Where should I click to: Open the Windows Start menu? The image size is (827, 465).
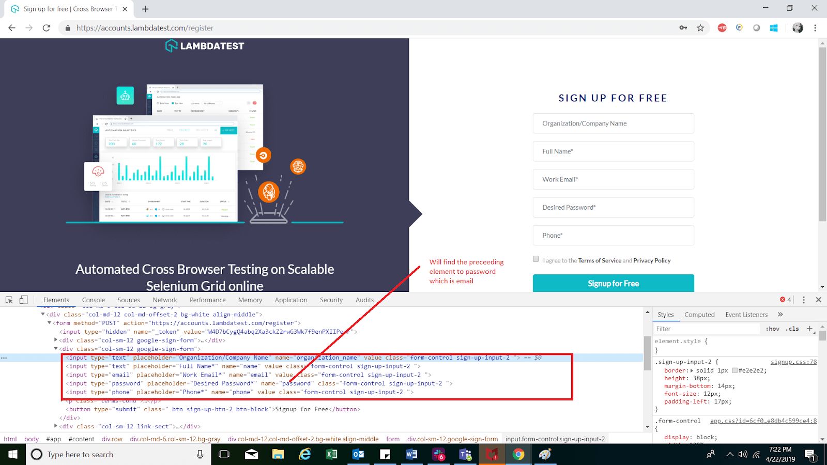click(x=12, y=454)
